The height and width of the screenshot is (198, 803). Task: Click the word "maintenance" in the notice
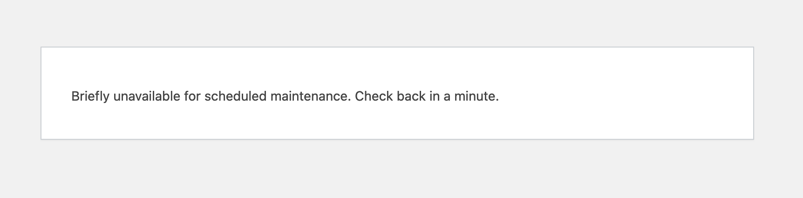point(309,96)
